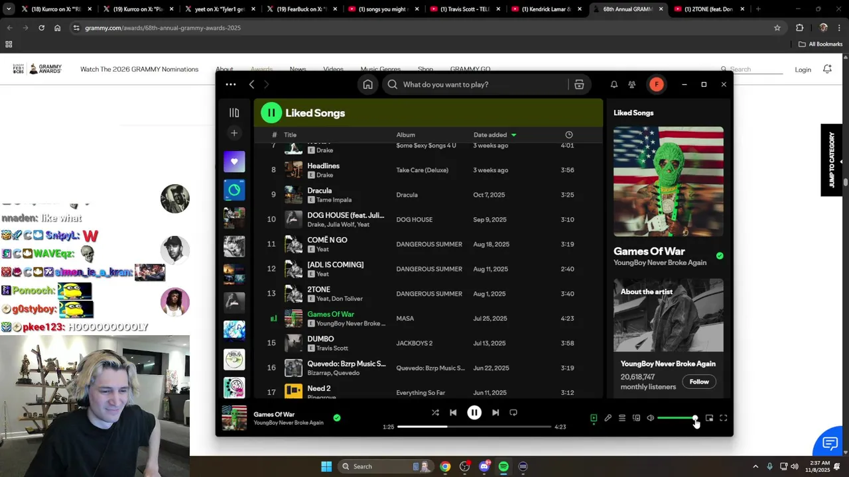Pause playback in the bottom player bar

(x=474, y=412)
